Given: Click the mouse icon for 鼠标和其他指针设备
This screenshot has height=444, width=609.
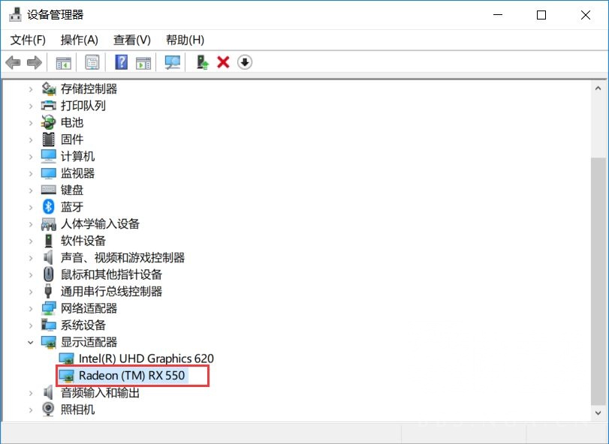Looking at the screenshot, I should 49,274.
